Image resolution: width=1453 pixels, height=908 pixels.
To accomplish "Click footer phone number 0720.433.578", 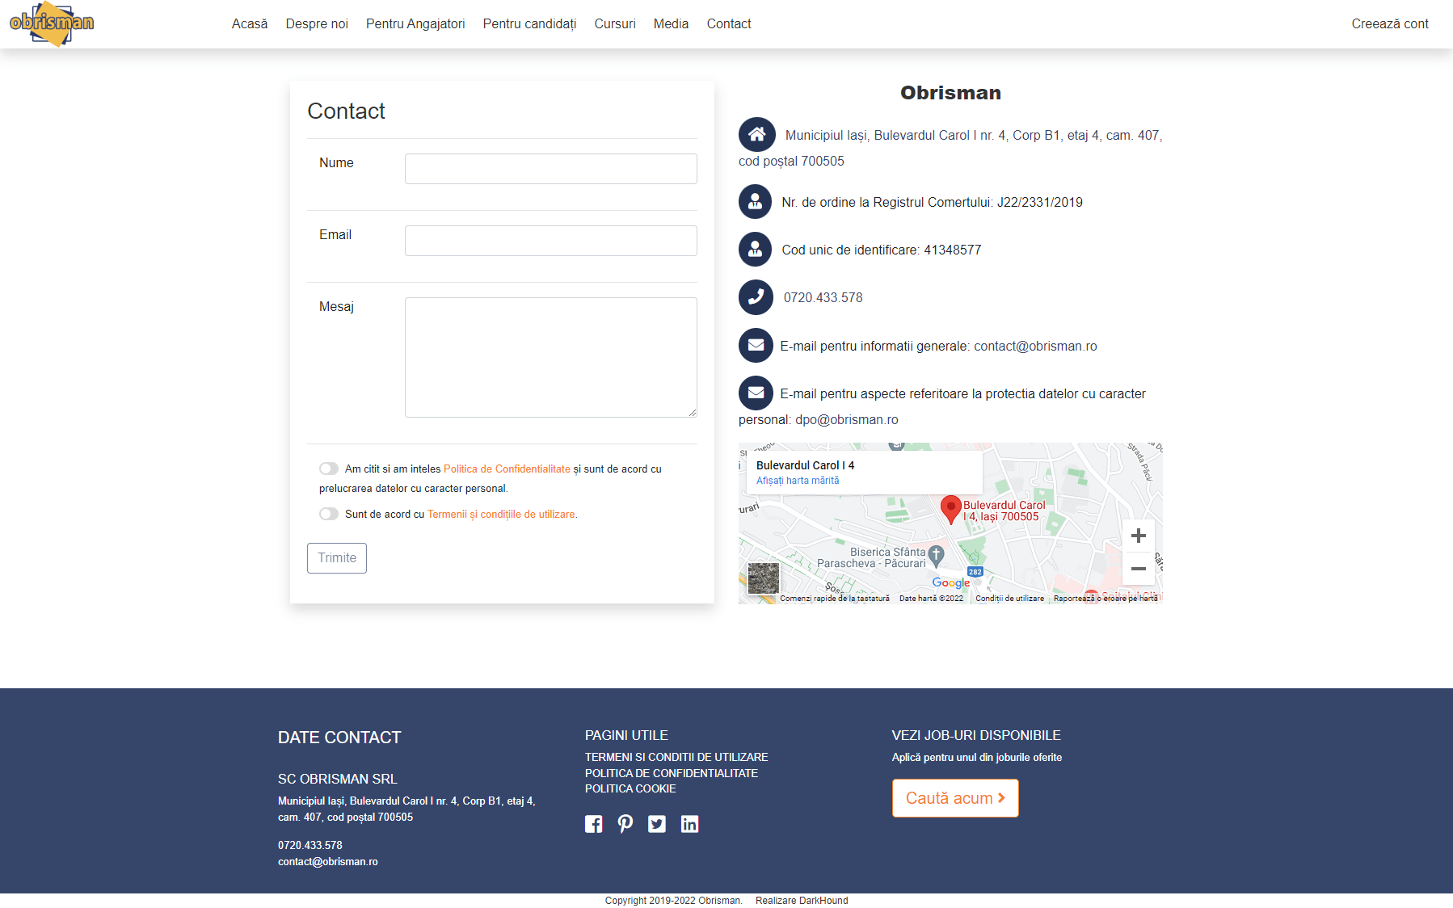I will tap(310, 845).
